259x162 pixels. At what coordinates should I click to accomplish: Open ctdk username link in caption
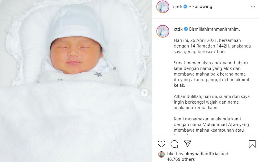coord(178,29)
